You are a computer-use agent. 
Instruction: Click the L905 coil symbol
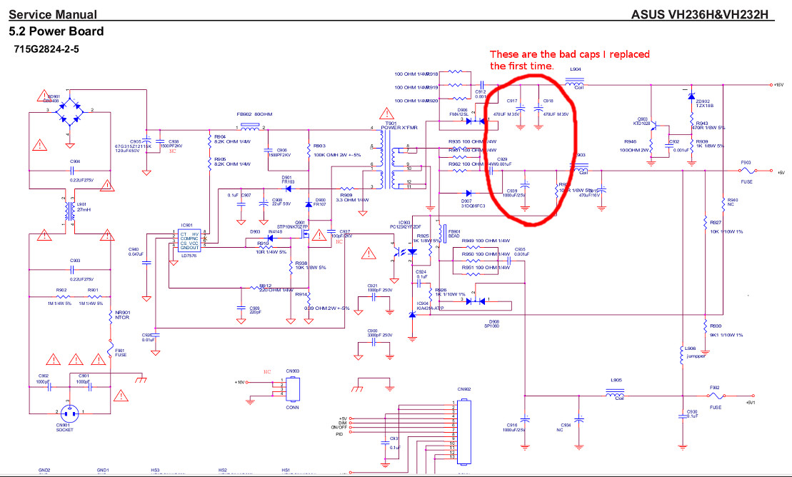point(615,393)
